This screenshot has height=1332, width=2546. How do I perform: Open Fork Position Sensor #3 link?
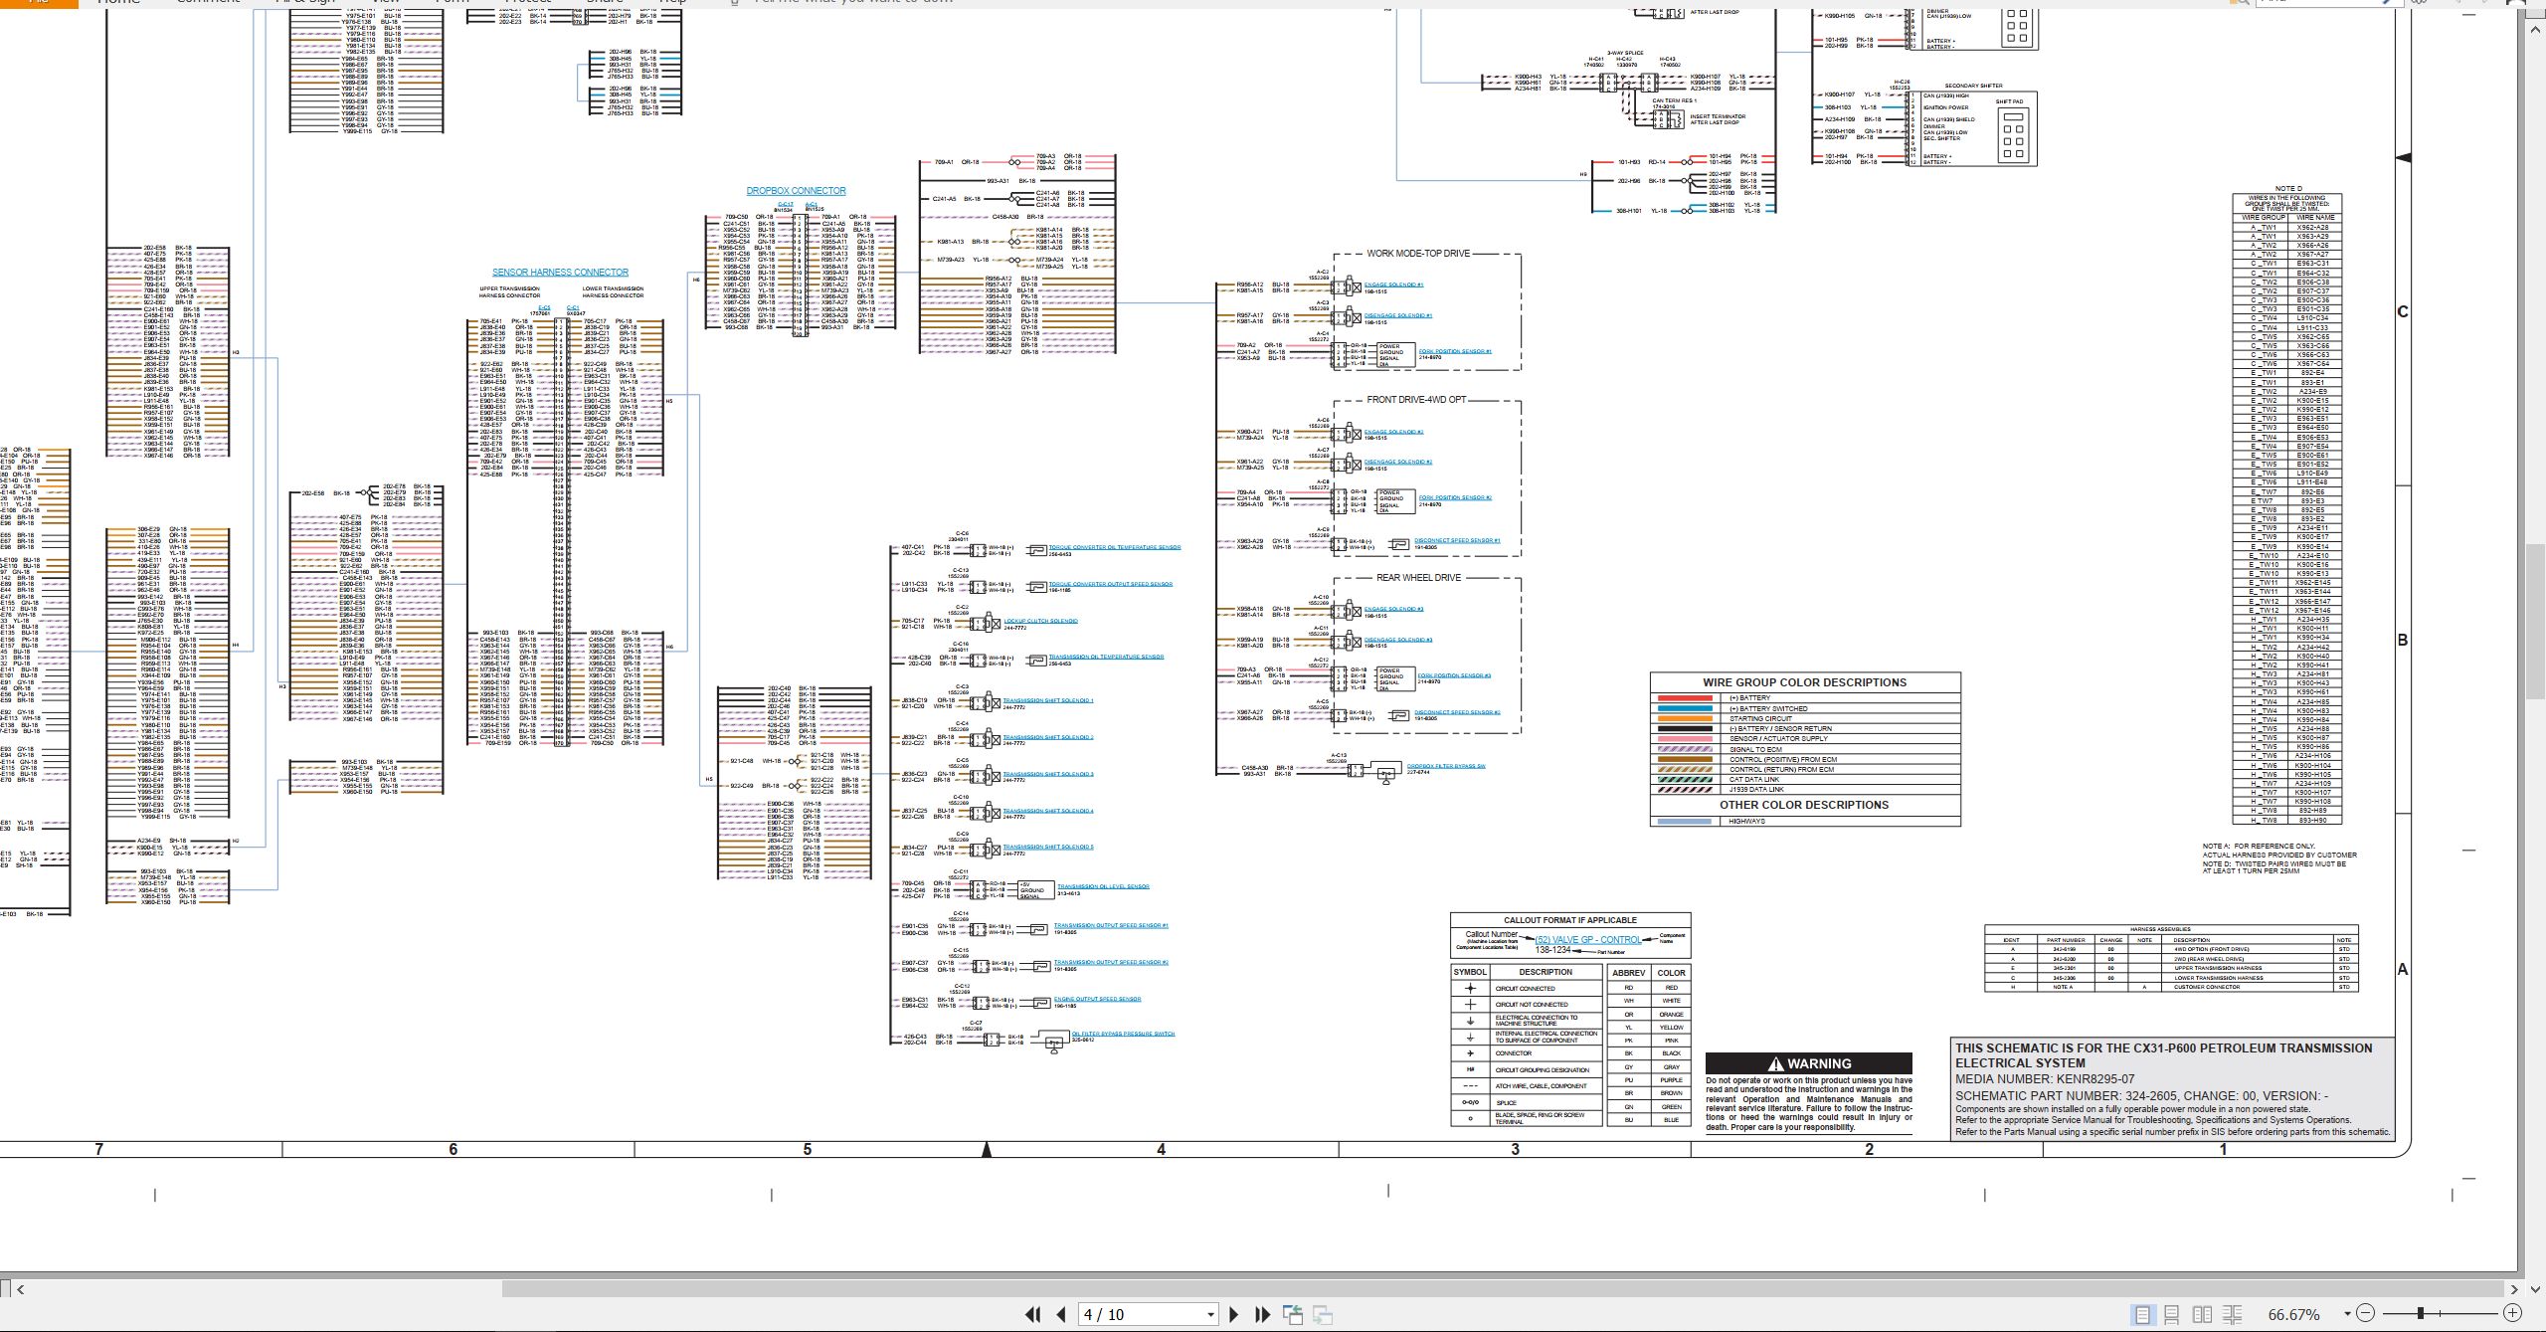[x=1454, y=675]
